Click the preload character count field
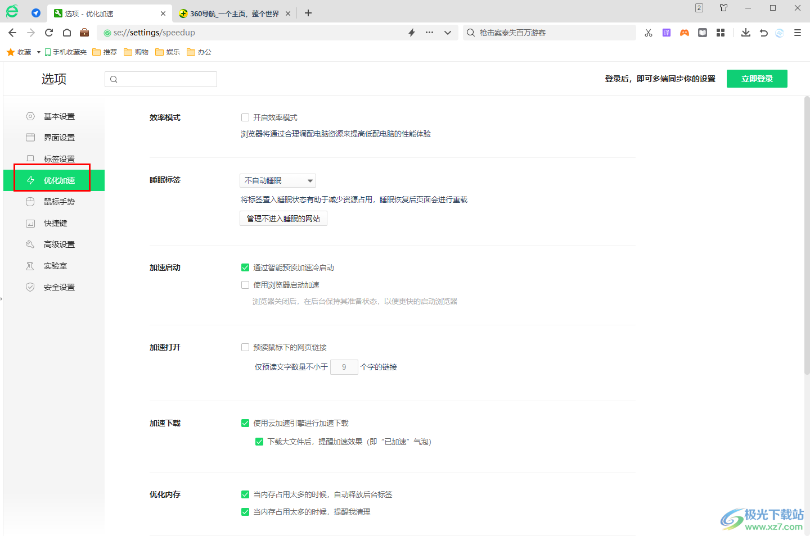 pos(344,367)
